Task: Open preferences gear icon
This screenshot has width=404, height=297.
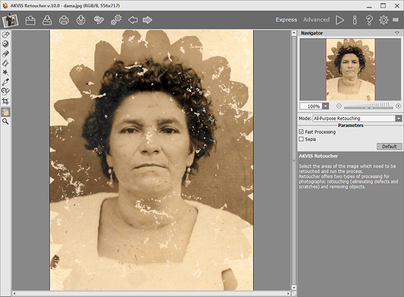Action: (384, 20)
